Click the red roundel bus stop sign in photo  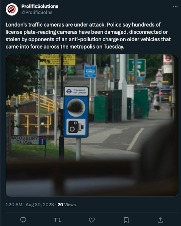[x=168, y=64]
